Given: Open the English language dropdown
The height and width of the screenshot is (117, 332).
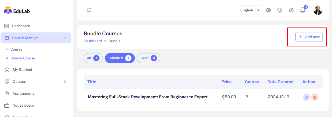Looking at the screenshot, I should coord(249,10).
